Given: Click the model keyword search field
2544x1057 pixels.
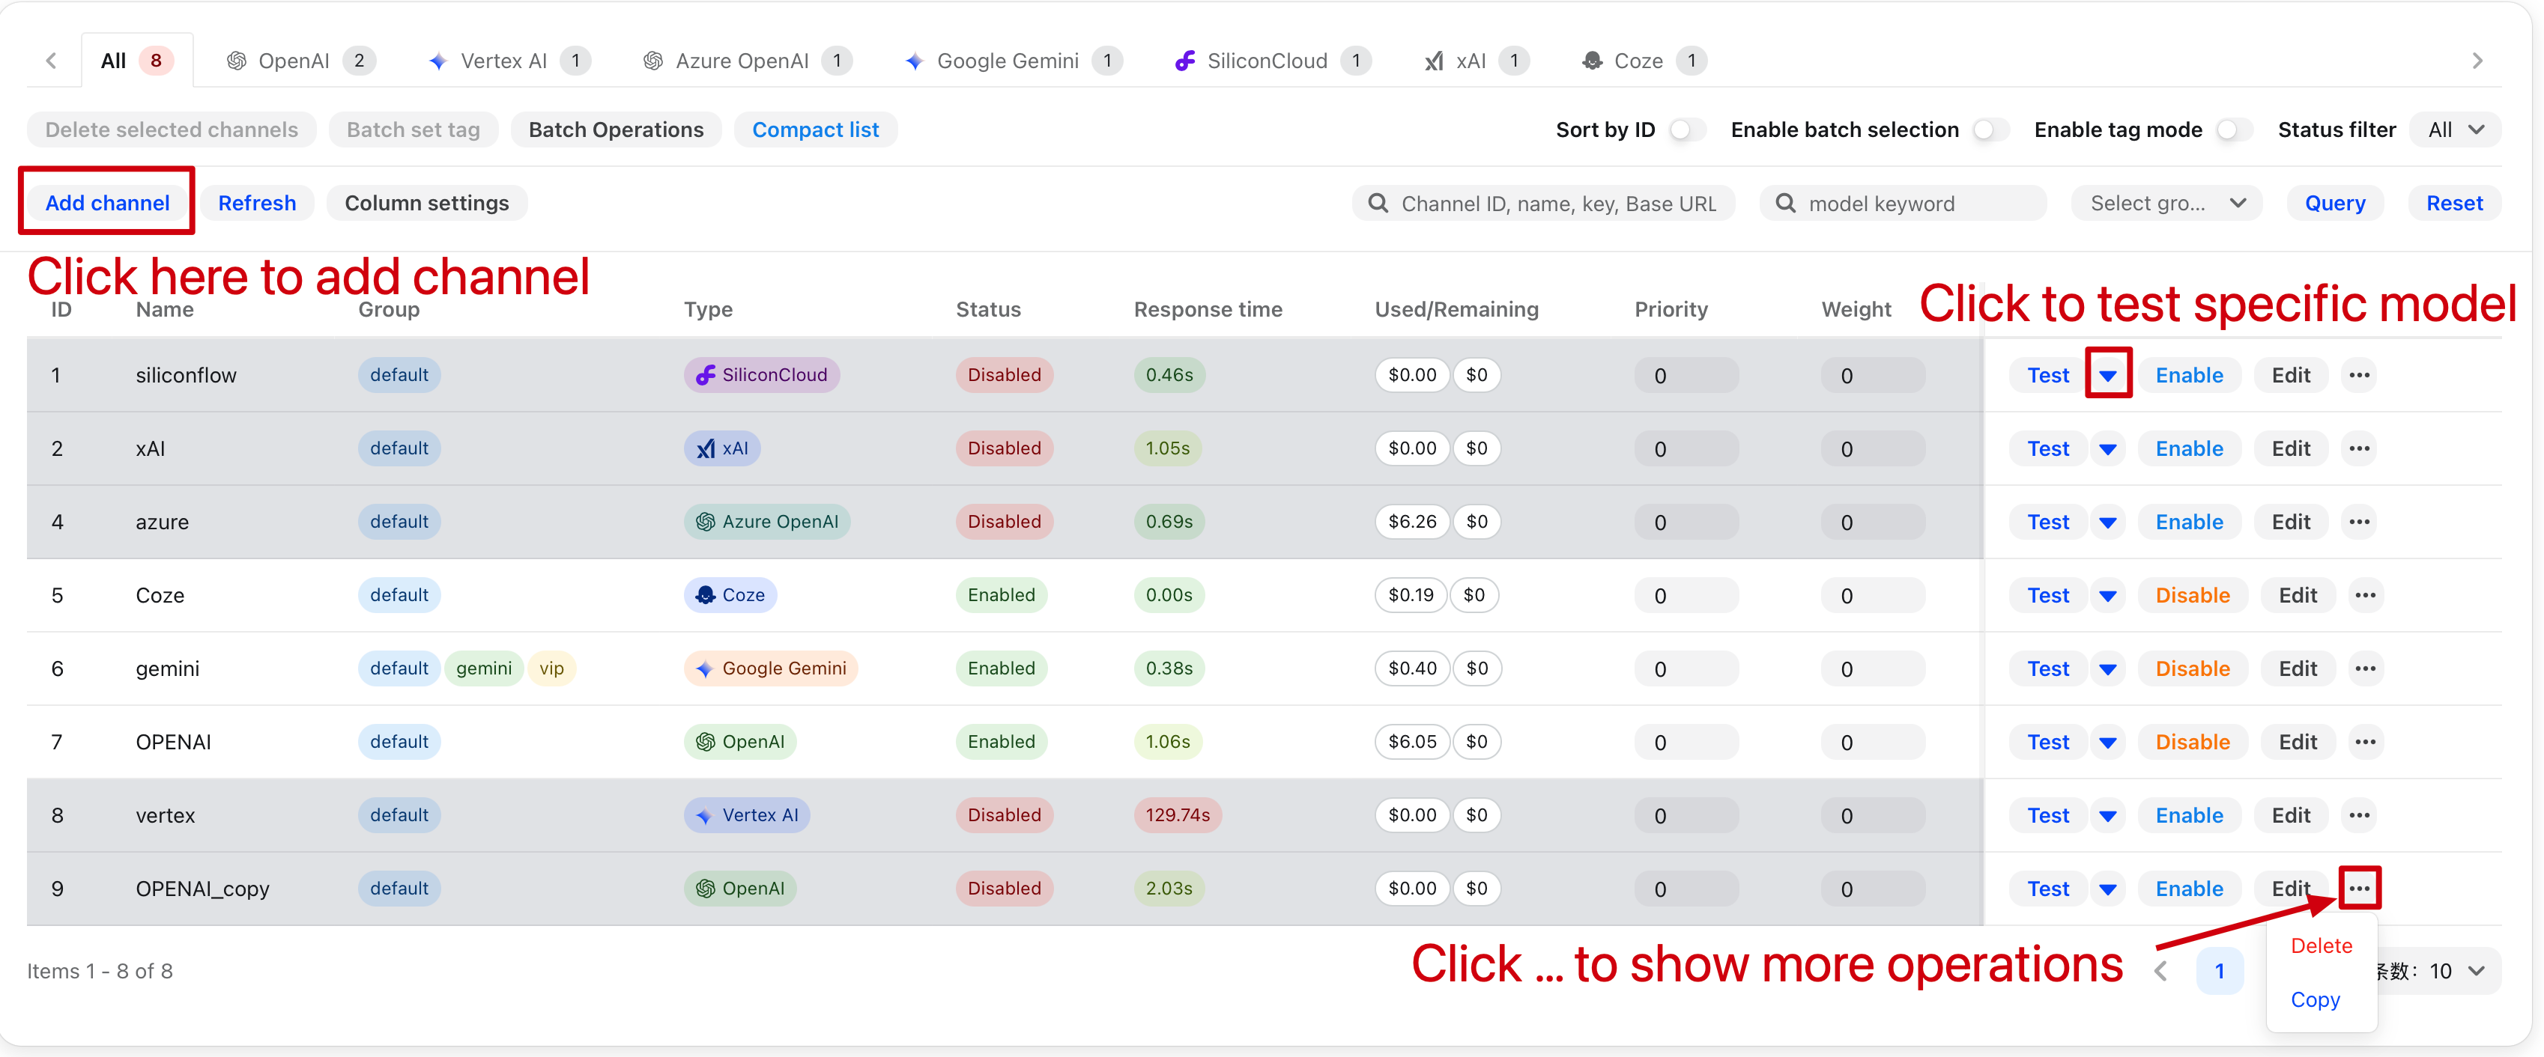Looking at the screenshot, I should 1903,204.
